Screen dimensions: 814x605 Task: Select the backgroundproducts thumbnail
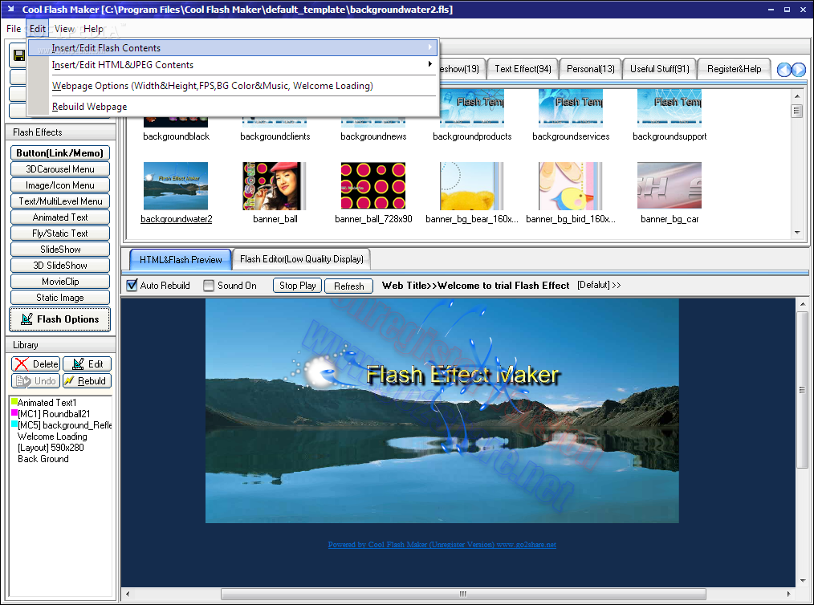pos(471,108)
